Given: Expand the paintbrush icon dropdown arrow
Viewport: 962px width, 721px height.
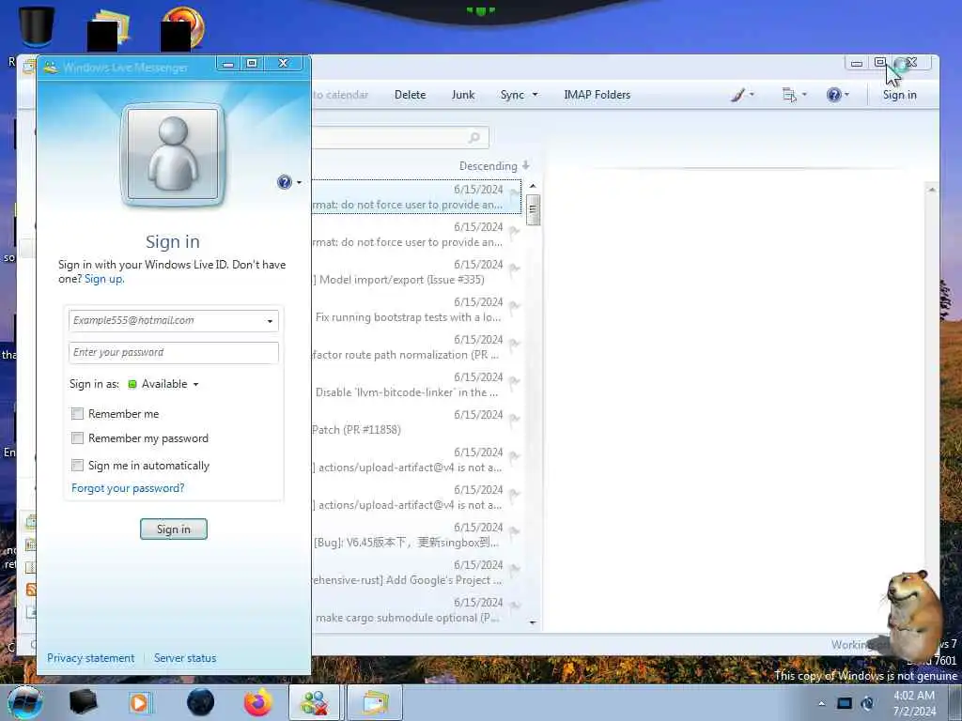Looking at the screenshot, I should click(752, 95).
